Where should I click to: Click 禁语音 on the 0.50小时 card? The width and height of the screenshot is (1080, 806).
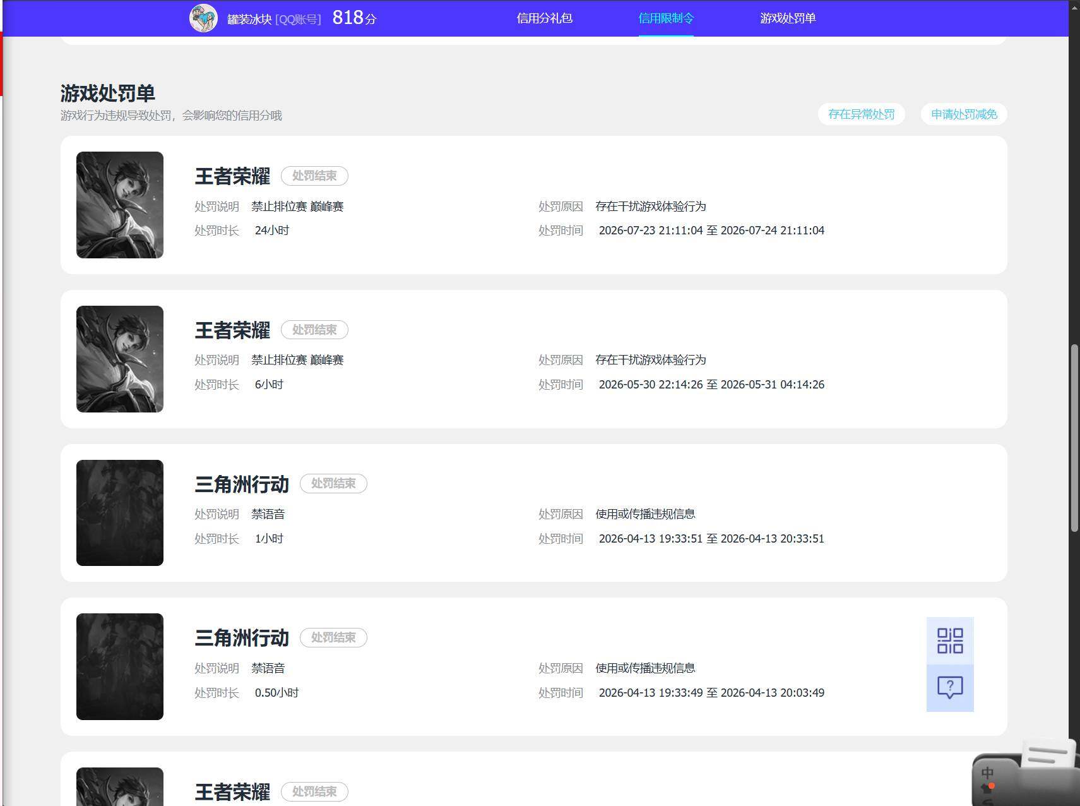tap(268, 668)
